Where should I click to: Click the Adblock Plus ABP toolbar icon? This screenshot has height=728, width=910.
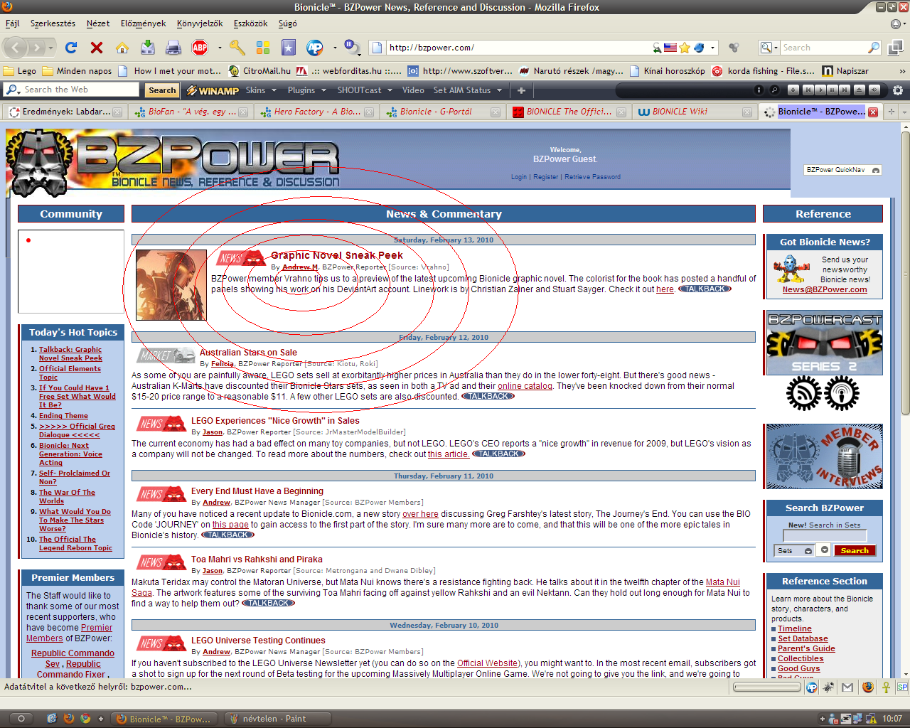198,47
